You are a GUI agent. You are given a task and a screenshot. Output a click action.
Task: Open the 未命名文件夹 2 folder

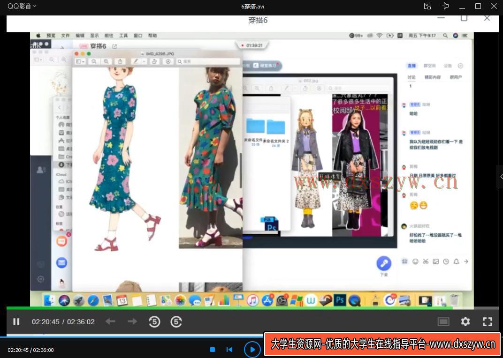click(x=275, y=127)
